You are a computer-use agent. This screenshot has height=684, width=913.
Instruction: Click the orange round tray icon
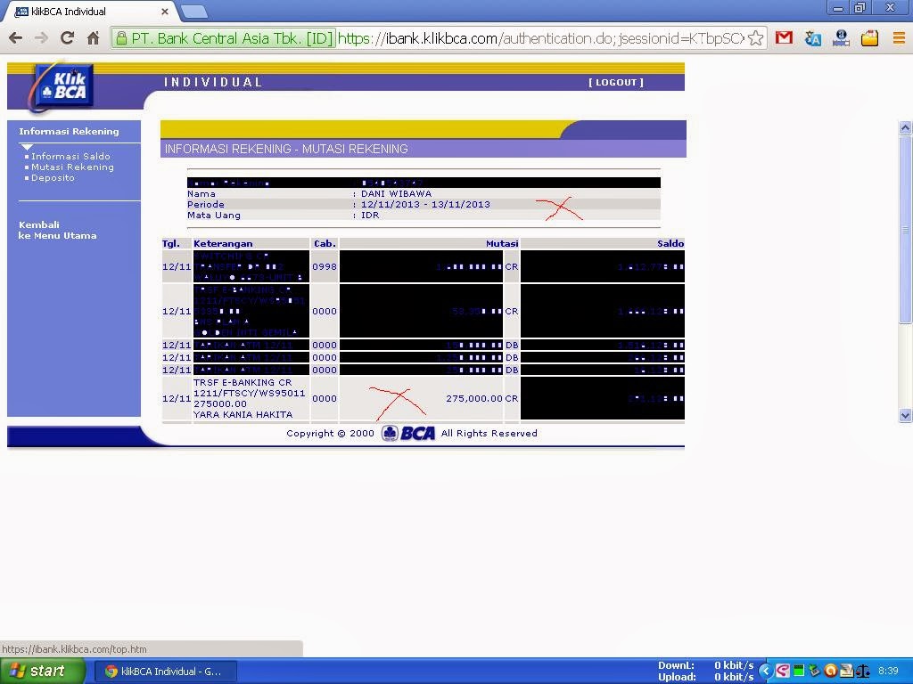coord(830,672)
